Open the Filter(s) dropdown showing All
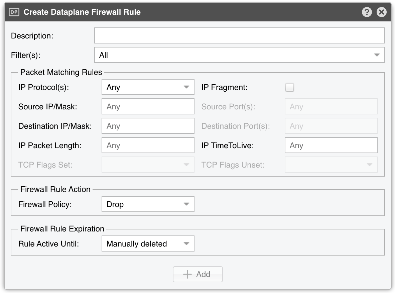 tap(239, 55)
